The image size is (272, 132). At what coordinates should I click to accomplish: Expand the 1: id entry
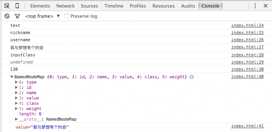click(x=16, y=87)
